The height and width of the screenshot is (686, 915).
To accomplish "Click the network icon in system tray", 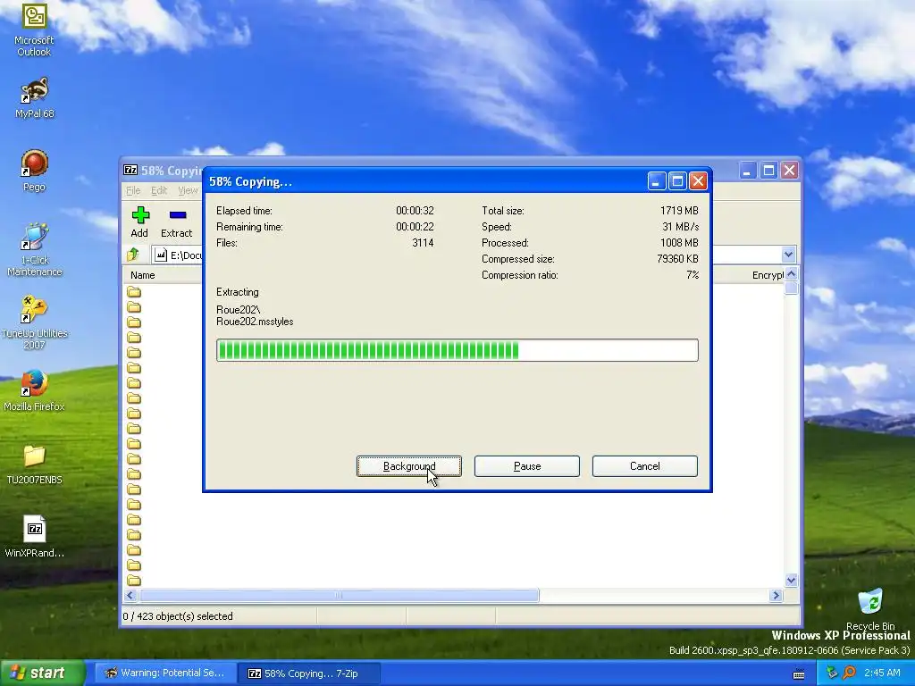I will (x=832, y=673).
